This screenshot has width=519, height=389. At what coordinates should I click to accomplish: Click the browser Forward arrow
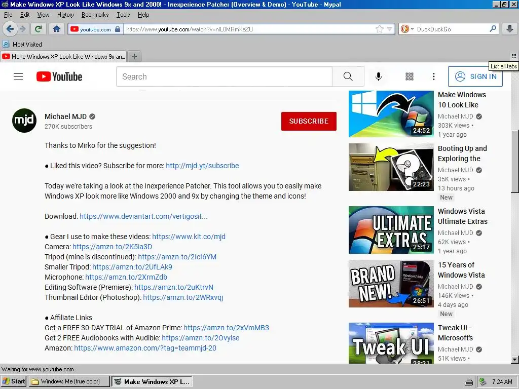23,29
